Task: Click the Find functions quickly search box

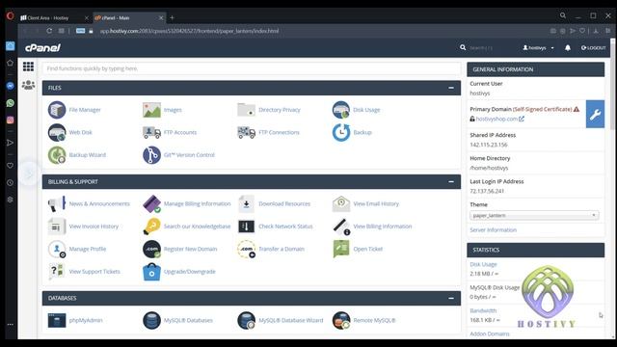Action: [x=252, y=68]
